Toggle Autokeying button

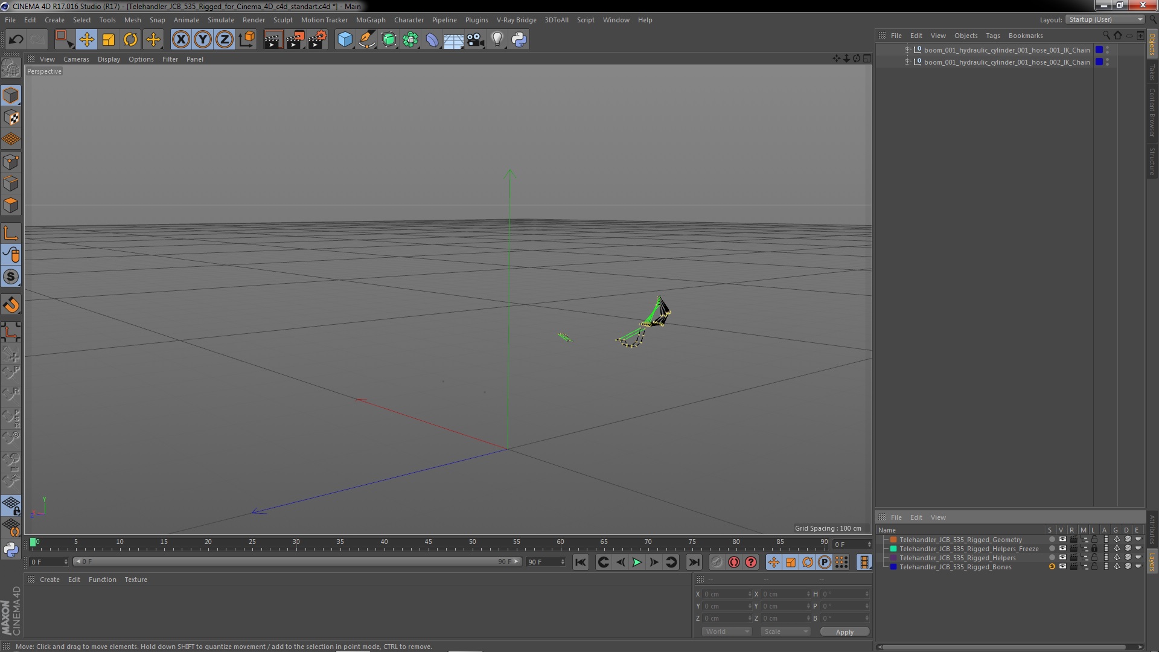(x=734, y=563)
